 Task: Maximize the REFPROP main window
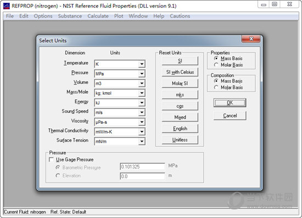click(x=275, y=4)
